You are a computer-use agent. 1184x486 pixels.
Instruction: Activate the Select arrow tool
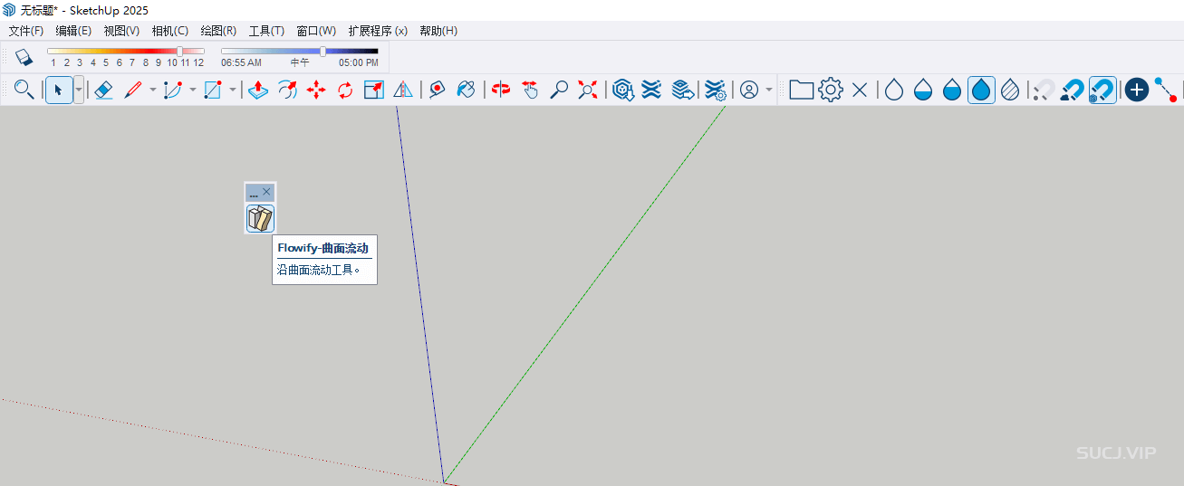pyautogui.click(x=59, y=90)
